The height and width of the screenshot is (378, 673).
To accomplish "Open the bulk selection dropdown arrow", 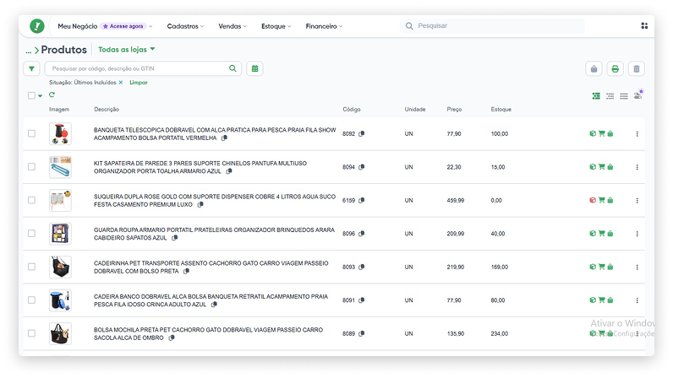I will (40, 96).
